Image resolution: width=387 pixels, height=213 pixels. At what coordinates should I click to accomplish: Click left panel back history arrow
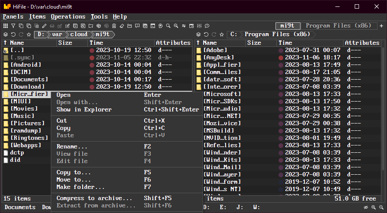13,34
